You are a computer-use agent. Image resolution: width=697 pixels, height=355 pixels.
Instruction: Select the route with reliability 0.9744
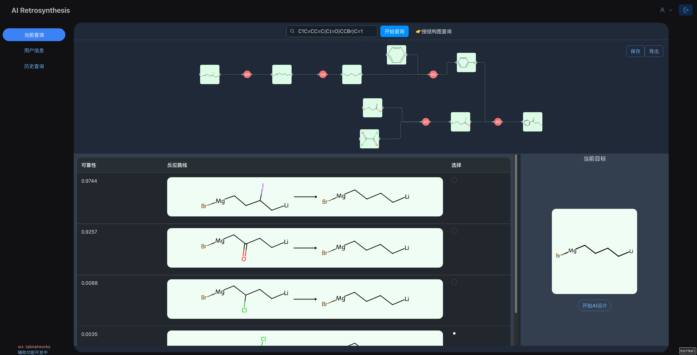(454, 180)
